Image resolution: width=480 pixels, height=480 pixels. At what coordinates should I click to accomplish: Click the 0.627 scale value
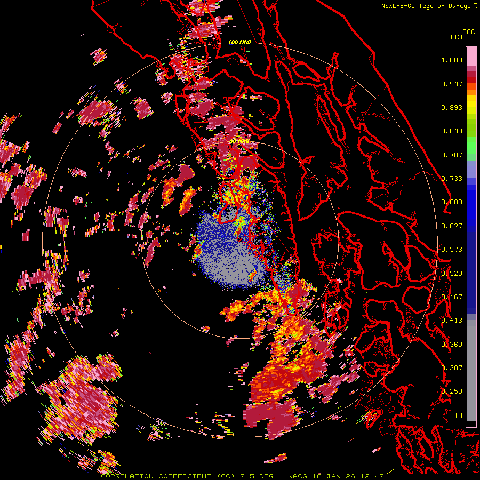click(x=452, y=226)
